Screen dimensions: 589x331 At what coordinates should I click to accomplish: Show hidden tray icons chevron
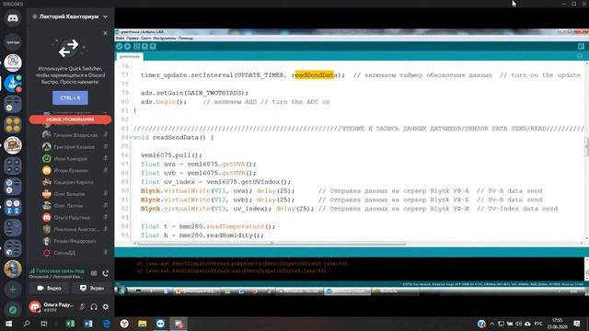[492, 324]
